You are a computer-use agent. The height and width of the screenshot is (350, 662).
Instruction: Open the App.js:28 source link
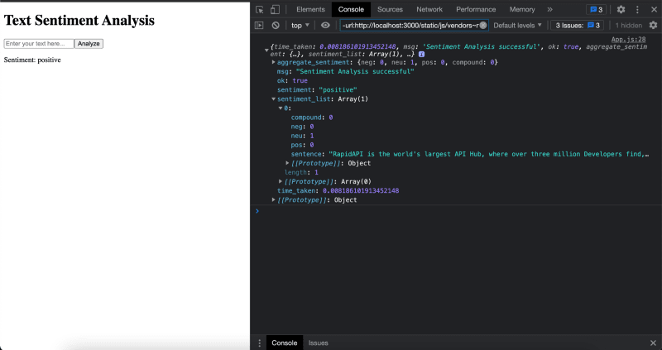coord(628,39)
